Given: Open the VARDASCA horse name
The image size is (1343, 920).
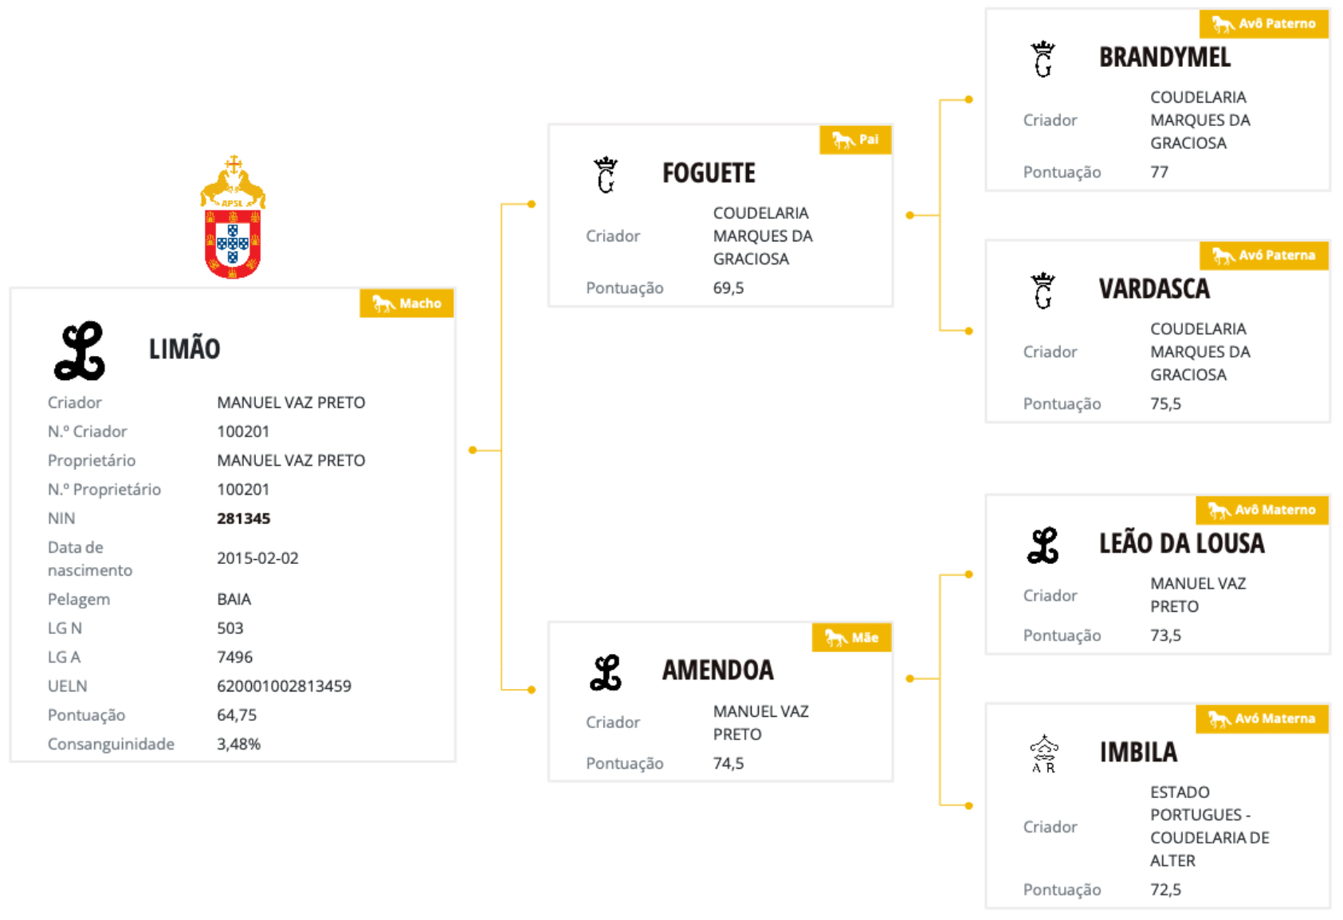Looking at the screenshot, I should click(x=1154, y=289).
